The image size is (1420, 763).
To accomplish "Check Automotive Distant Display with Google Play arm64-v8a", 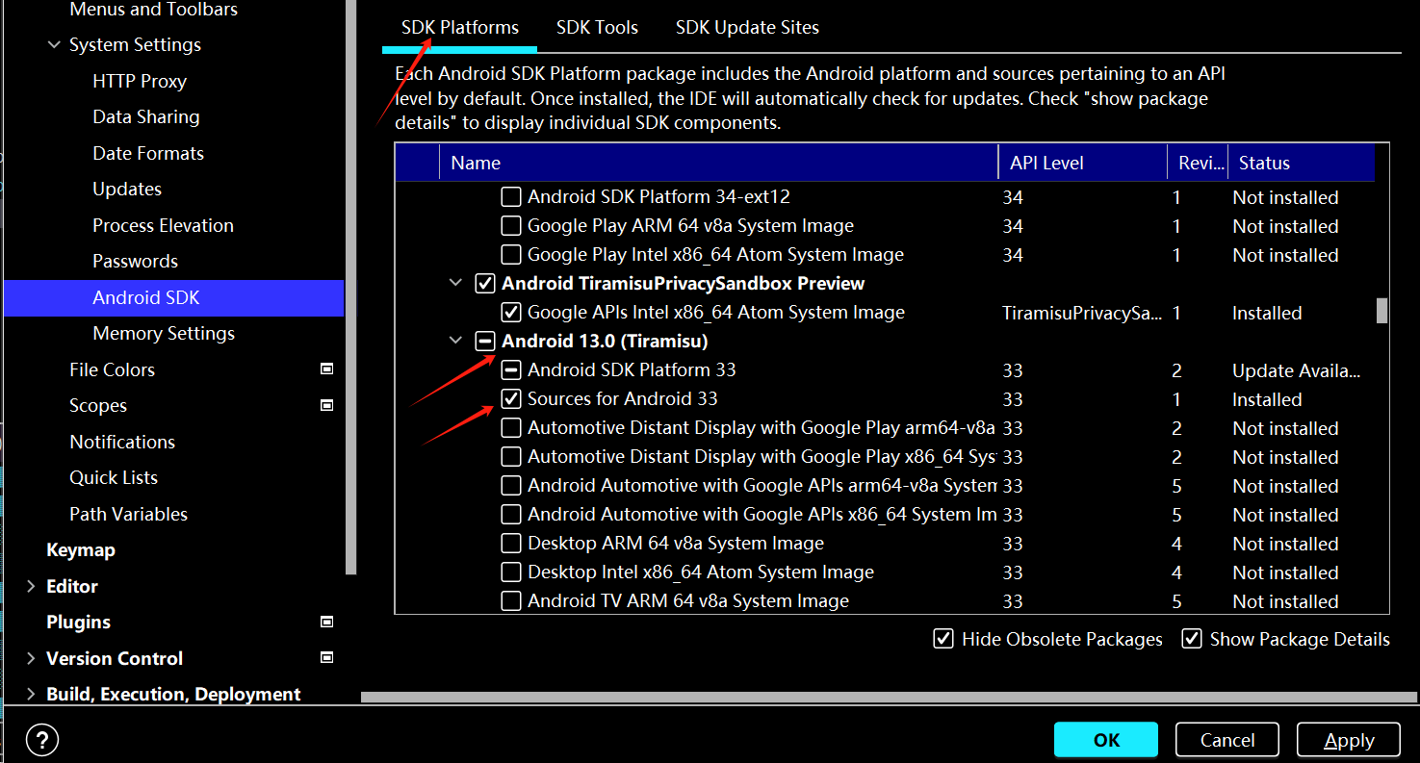I will [x=511, y=428].
